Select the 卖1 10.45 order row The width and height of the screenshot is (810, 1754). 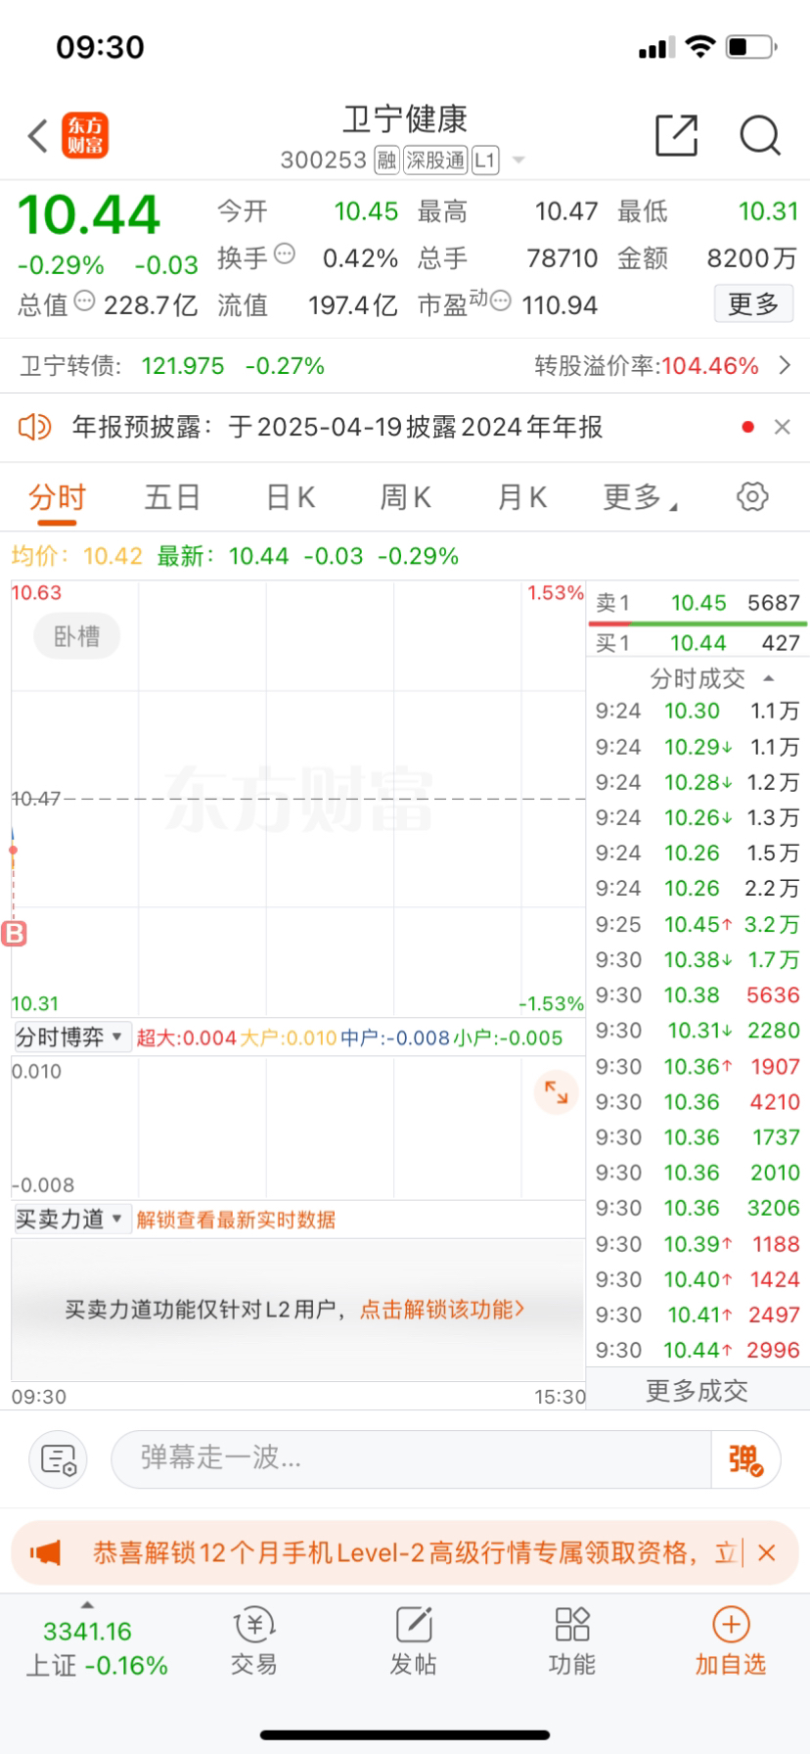(x=697, y=603)
